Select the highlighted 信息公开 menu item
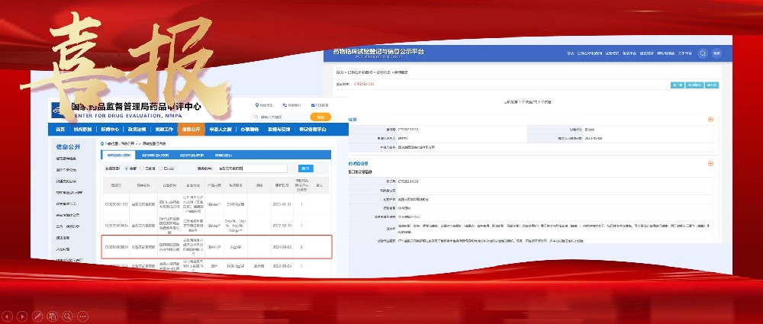Viewport: 763px width, 324px height. [192, 130]
